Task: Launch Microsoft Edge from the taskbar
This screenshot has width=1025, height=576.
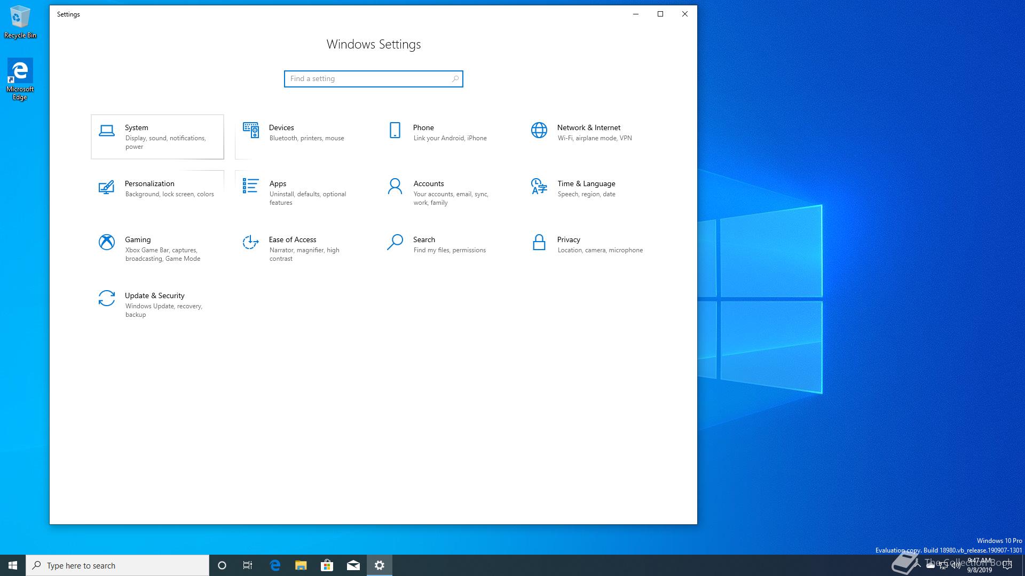Action: coord(275,565)
